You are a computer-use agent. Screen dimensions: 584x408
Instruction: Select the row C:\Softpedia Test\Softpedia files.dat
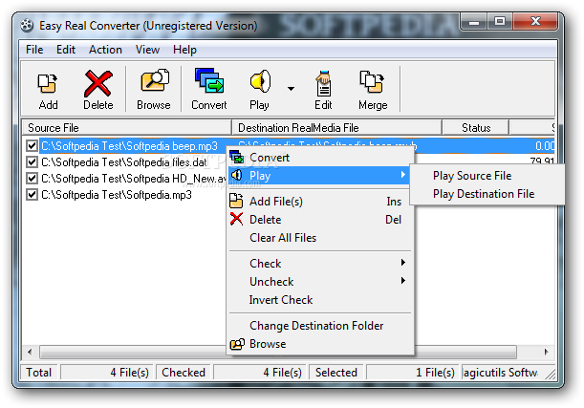(124, 162)
